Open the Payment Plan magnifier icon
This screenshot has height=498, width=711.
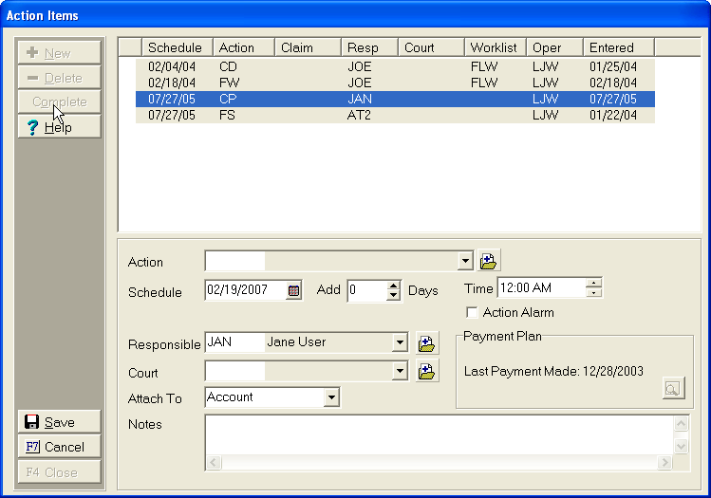click(672, 388)
